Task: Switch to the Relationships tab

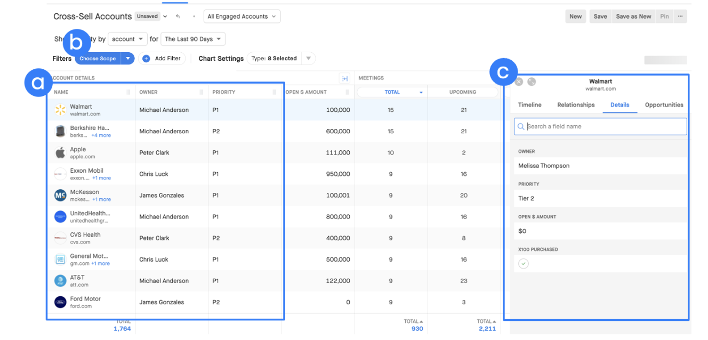Action: (x=576, y=105)
